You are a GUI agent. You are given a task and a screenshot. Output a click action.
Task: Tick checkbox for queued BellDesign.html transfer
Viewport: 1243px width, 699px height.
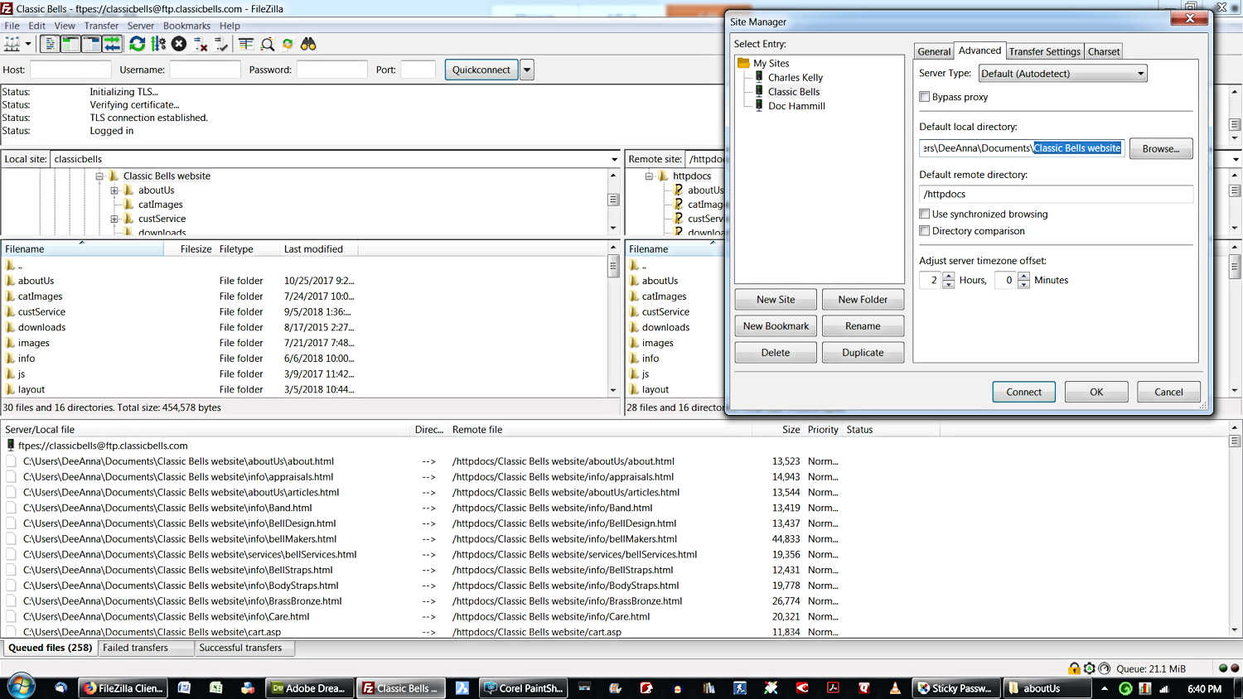point(12,523)
